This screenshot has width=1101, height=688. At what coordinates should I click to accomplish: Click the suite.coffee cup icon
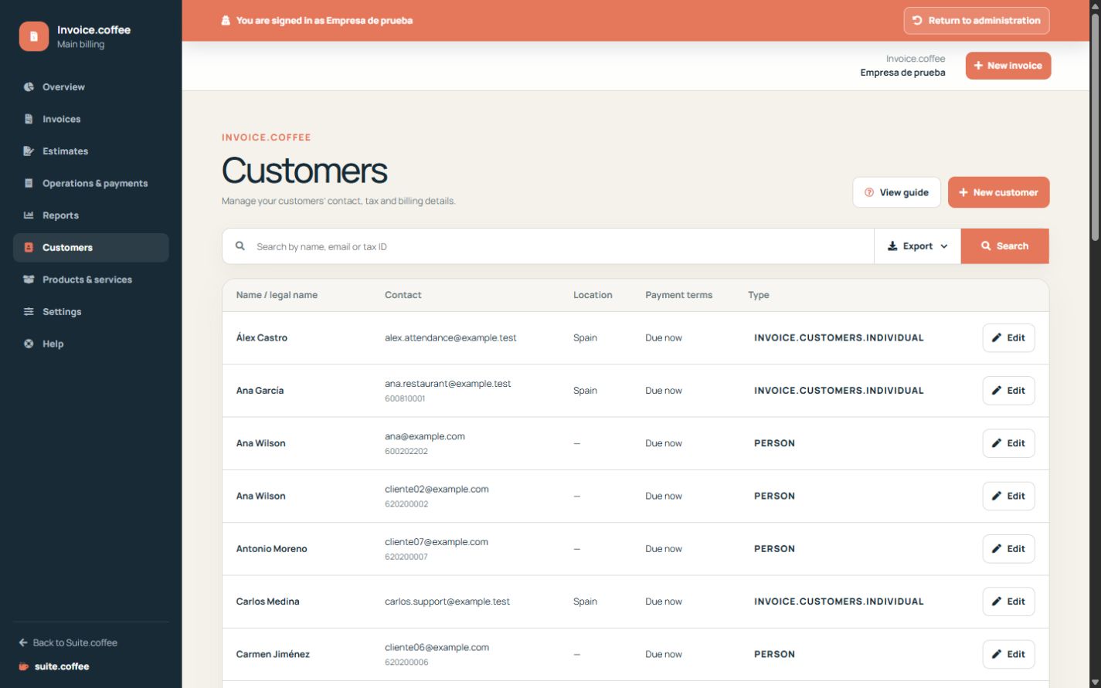pos(24,666)
